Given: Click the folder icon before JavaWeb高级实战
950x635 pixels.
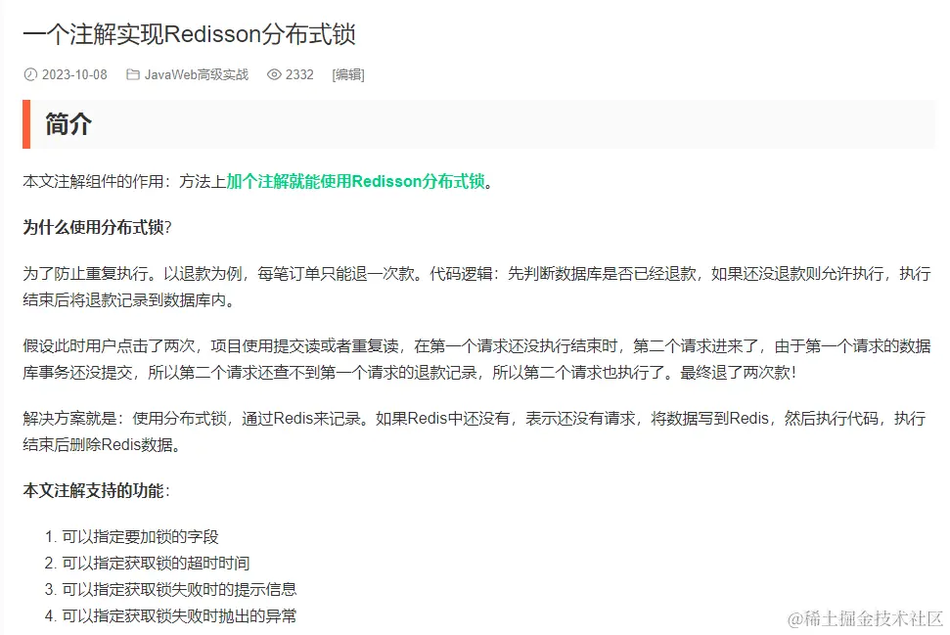Looking at the screenshot, I should [133, 74].
